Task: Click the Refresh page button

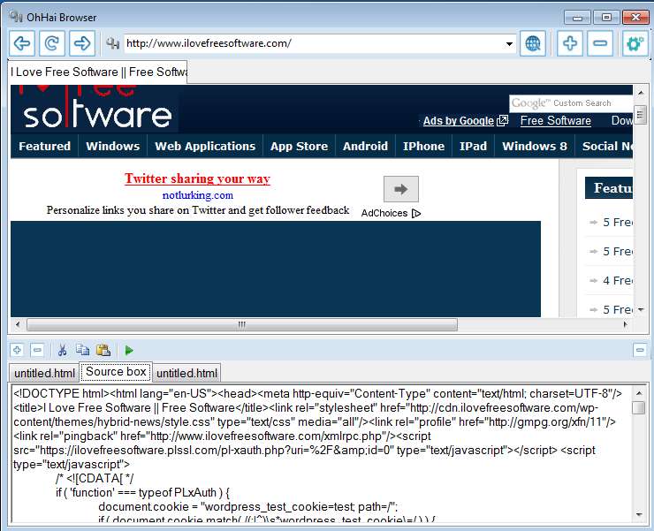Action: coord(52,43)
